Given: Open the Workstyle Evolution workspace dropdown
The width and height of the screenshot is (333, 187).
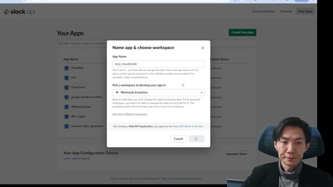Looking at the screenshot, I should tap(158, 92).
